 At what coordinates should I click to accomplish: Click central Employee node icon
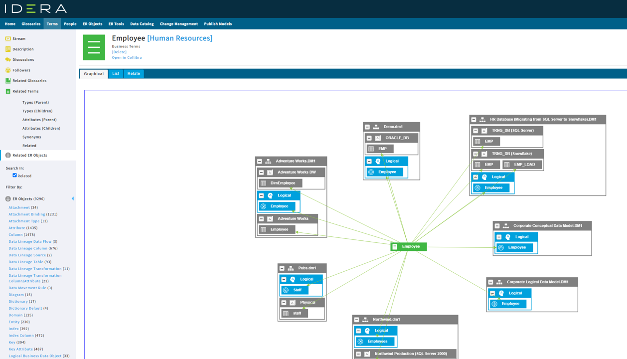pos(395,246)
